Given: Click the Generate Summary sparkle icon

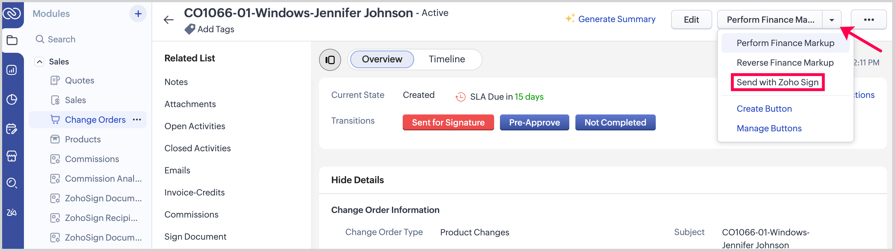Looking at the screenshot, I should coord(570,19).
